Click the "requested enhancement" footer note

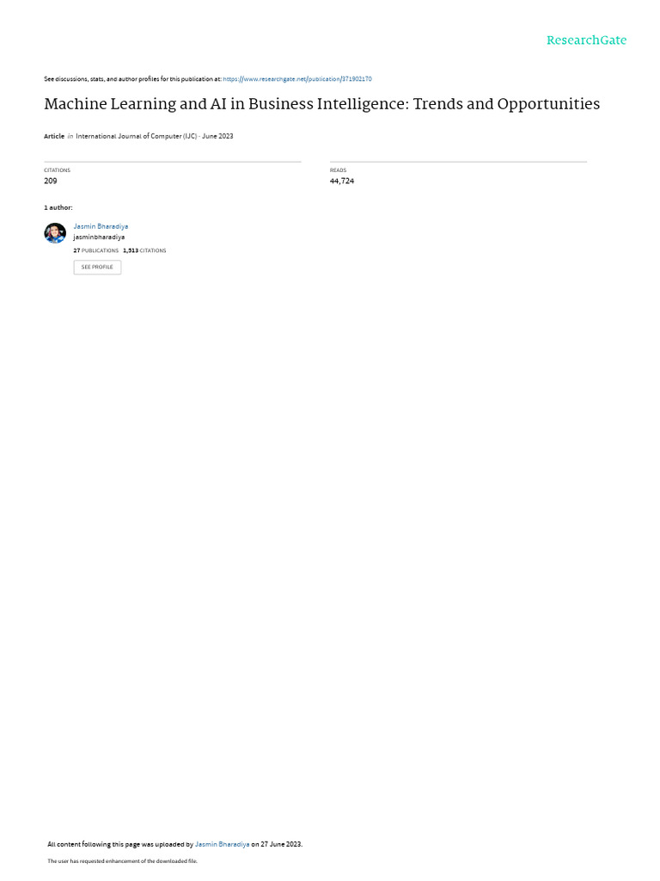point(122,860)
